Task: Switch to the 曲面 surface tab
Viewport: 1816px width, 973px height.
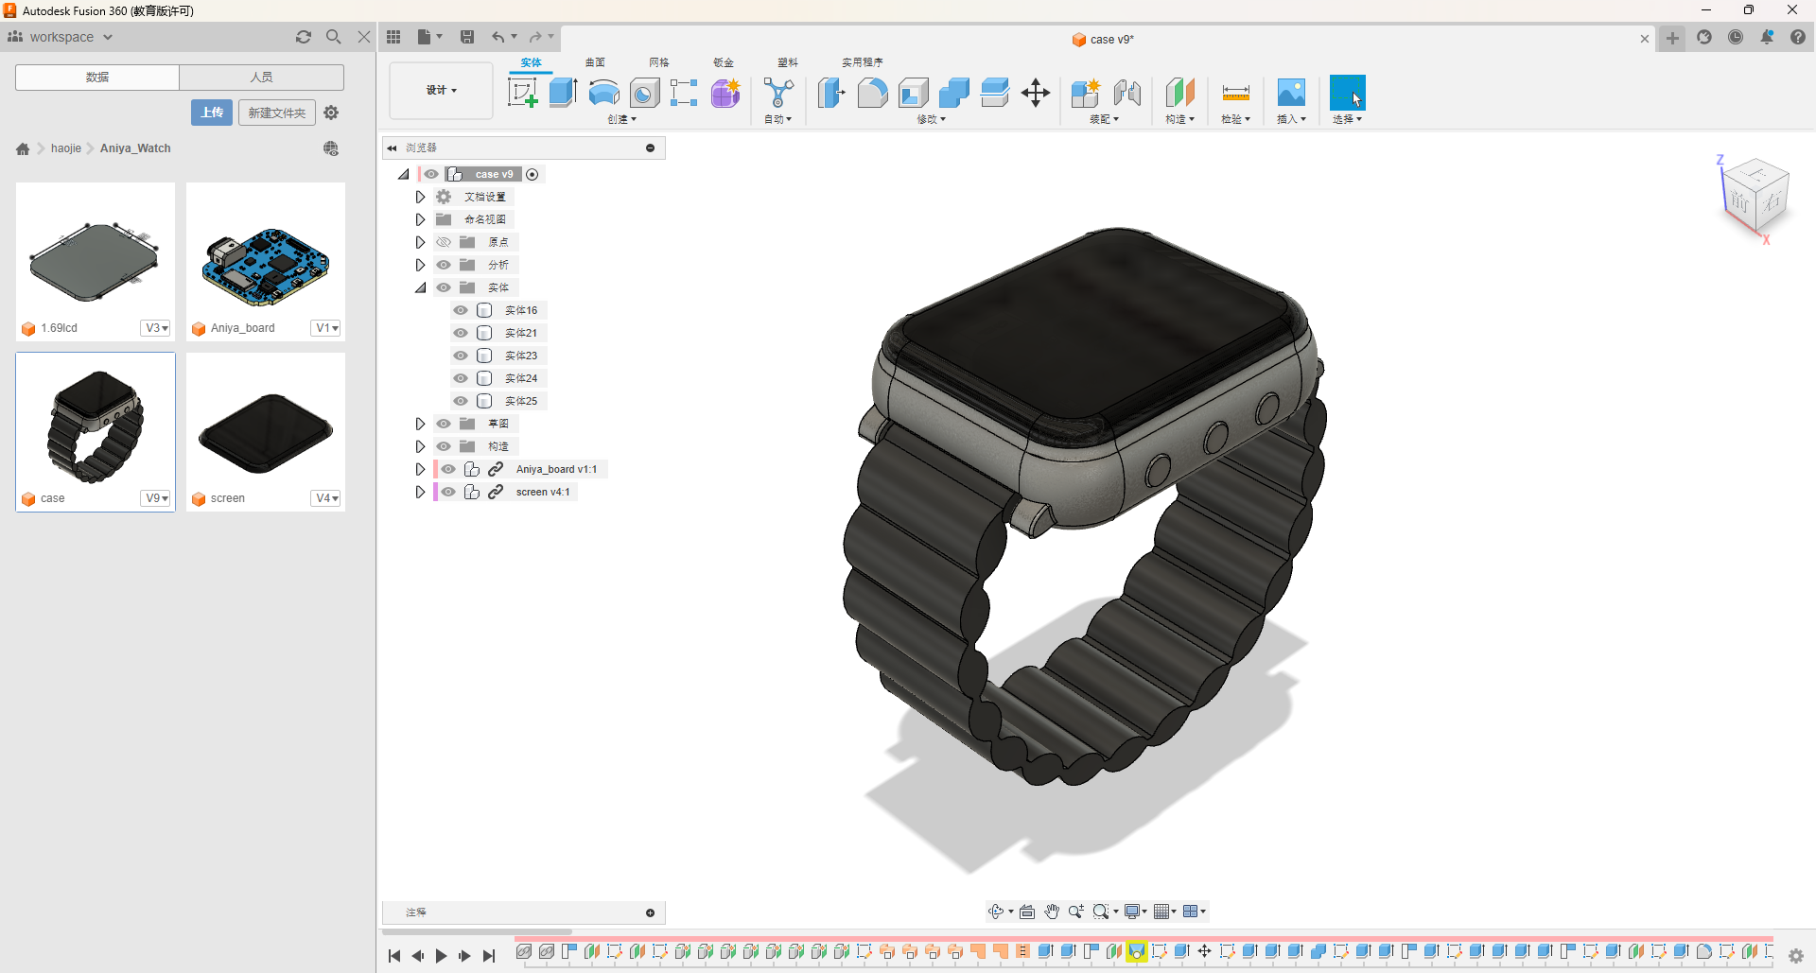Action: coord(595,62)
